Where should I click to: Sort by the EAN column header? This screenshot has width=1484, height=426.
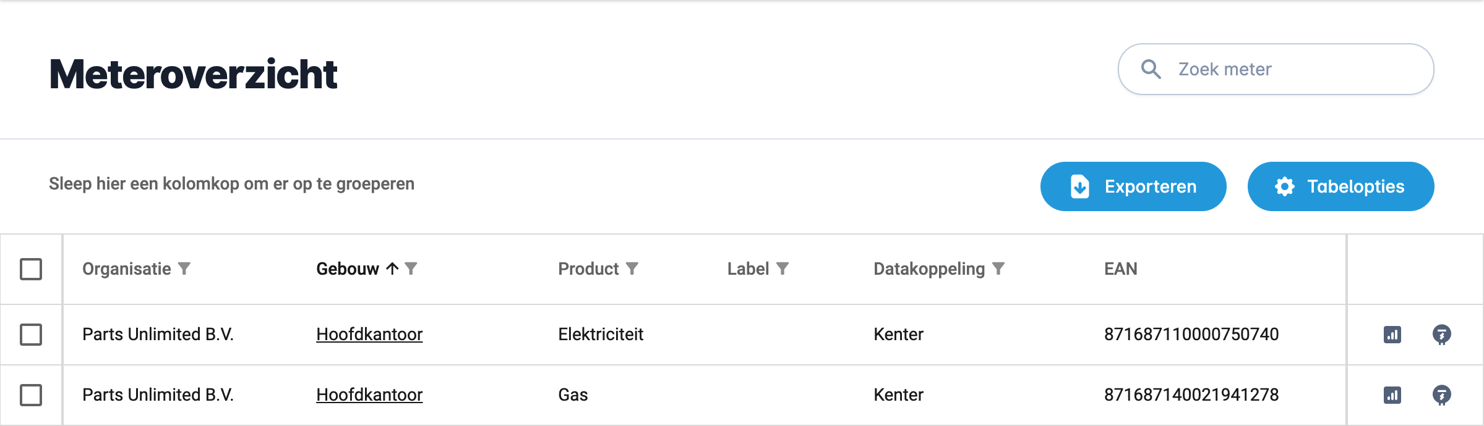pos(1120,269)
